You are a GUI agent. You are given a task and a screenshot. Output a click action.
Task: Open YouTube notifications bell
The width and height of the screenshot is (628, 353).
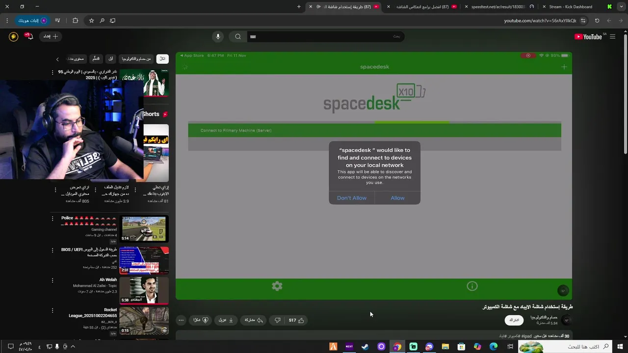pos(30,36)
